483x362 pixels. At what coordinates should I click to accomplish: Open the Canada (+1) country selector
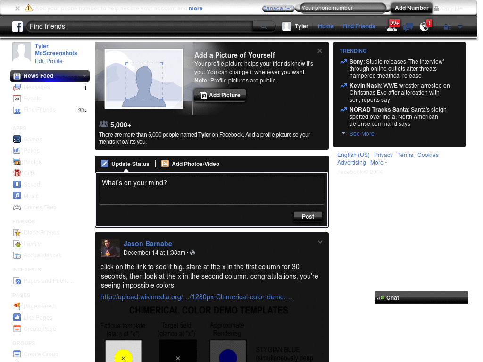tap(278, 8)
